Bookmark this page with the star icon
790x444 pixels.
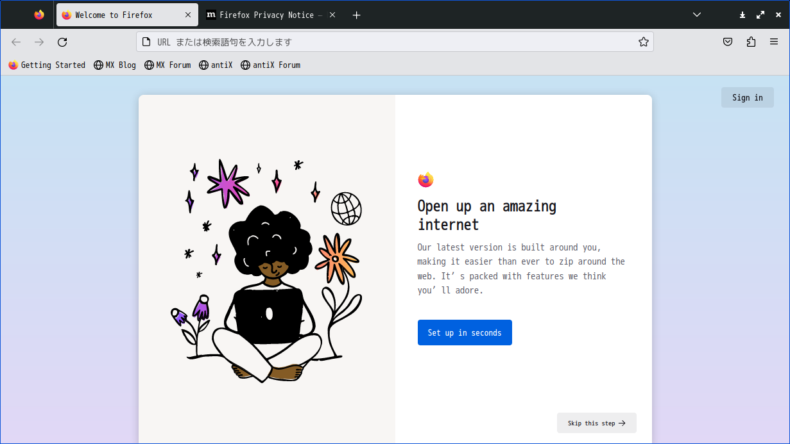pyautogui.click(x=644, y=42)
